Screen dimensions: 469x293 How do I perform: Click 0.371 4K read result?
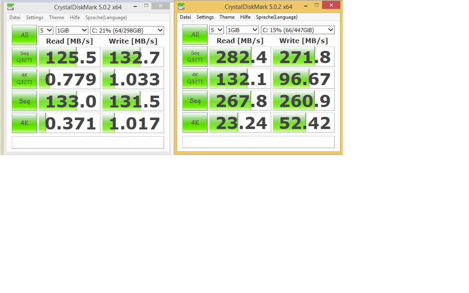click(x=70, y=123)
